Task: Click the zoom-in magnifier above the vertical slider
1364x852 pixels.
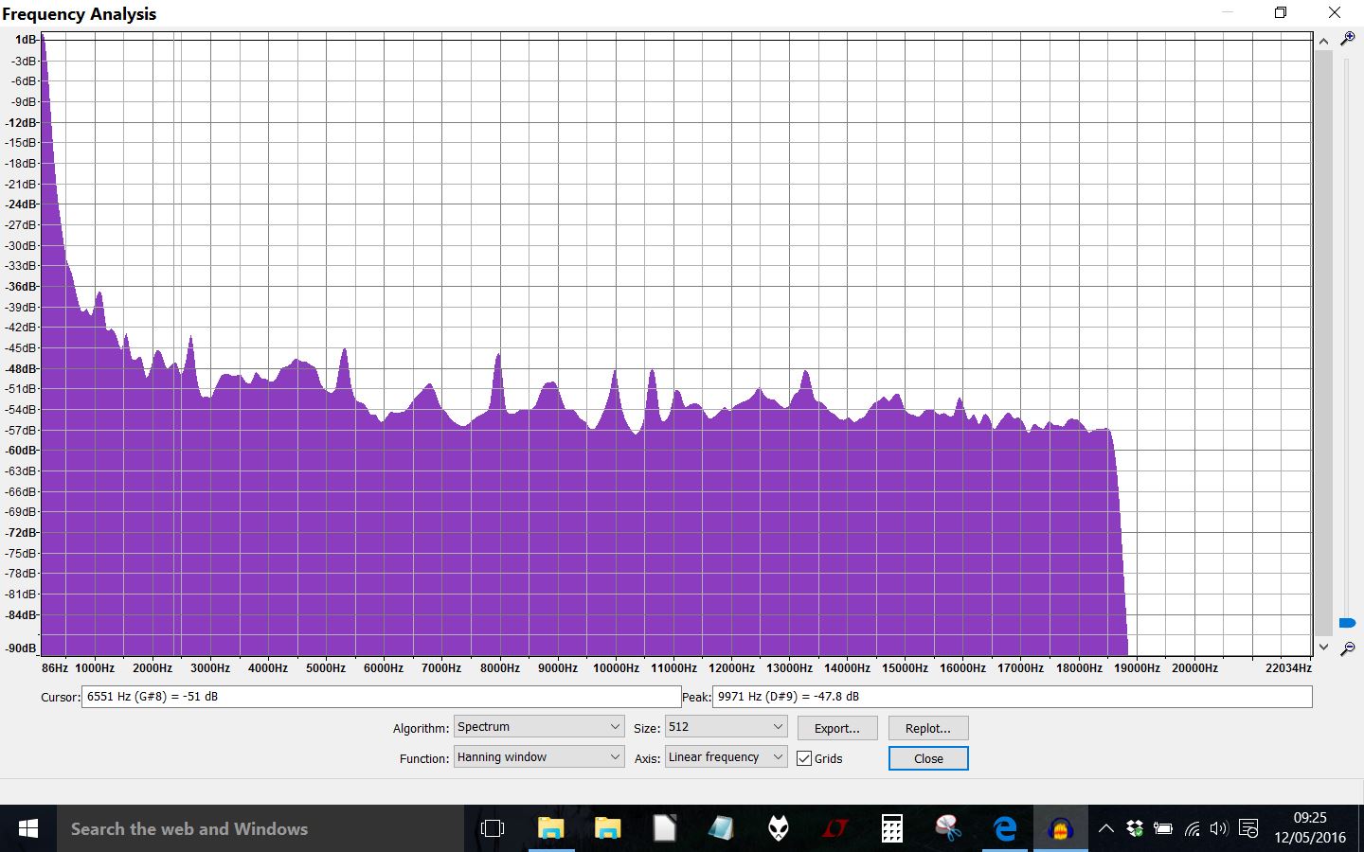Action: tap(1347, 39)
